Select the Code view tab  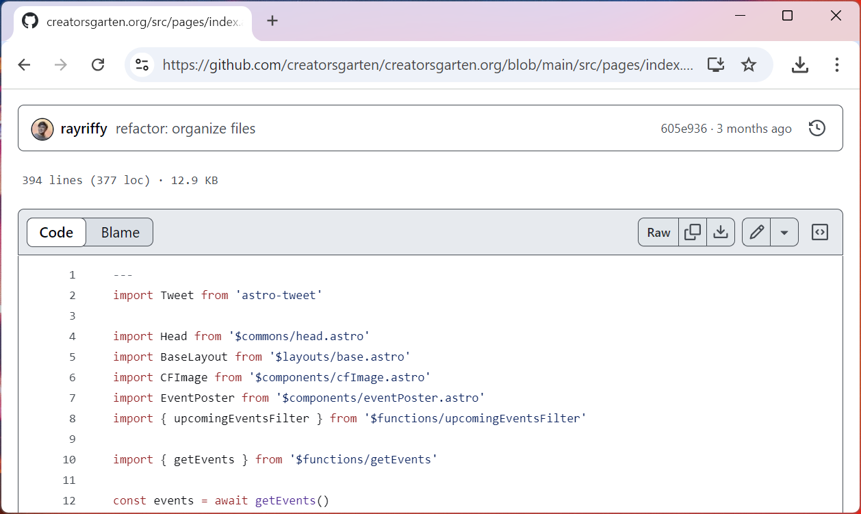(x=56, y=232)
